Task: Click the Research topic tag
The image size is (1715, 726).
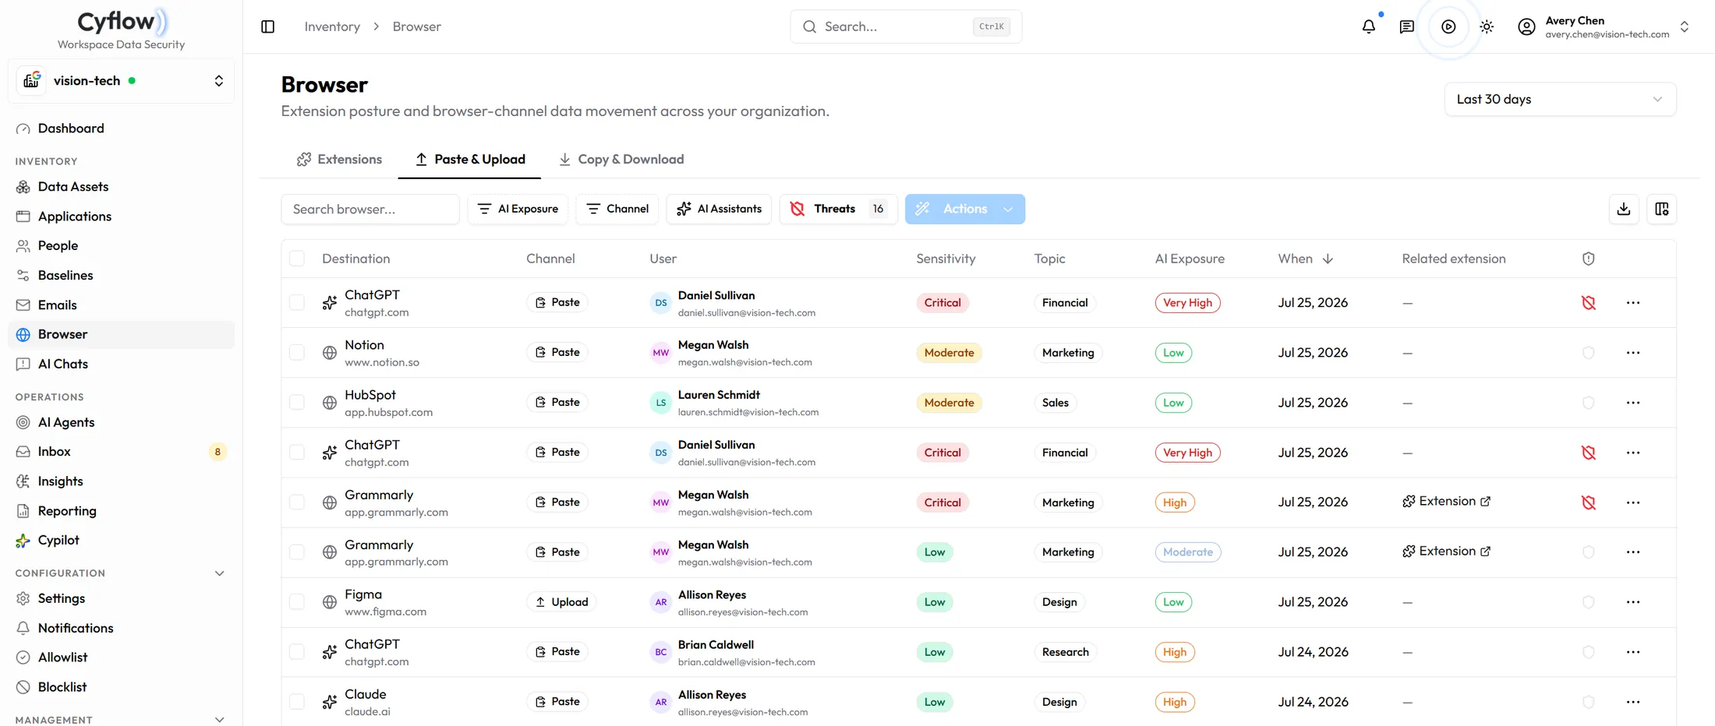Action: [x=1065, y=652]
